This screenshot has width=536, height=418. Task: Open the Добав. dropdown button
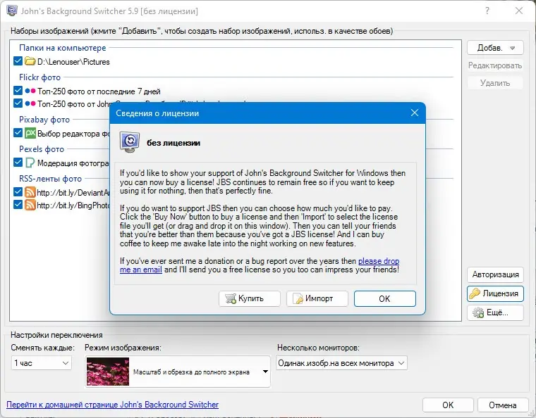point(495,48)
